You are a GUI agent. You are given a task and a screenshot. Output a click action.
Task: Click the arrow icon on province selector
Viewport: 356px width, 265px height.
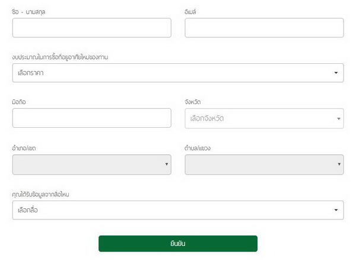339,118
